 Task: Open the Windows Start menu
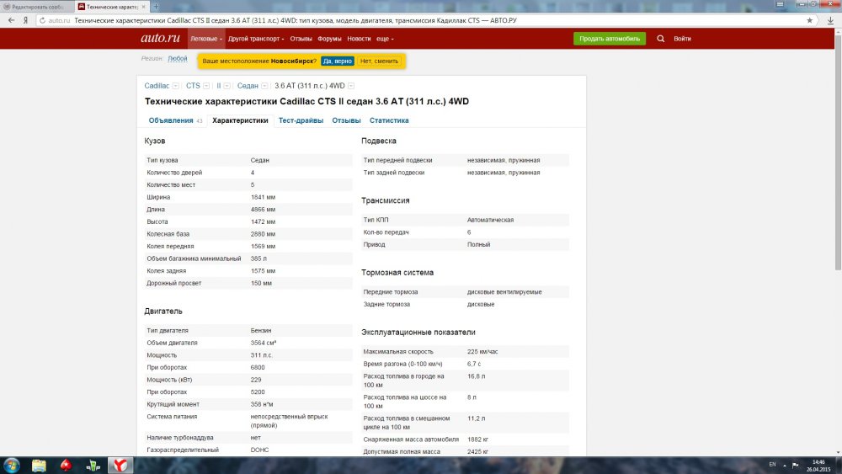coord(12,465)
